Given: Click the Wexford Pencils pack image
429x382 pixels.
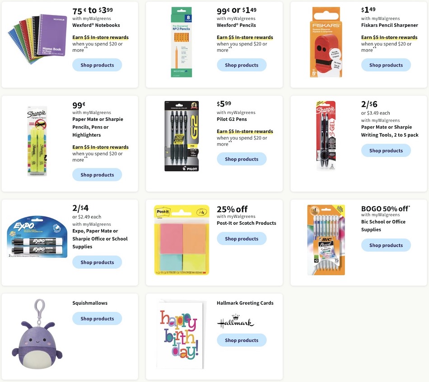Looking at the screenshot, I should (182, 42).
